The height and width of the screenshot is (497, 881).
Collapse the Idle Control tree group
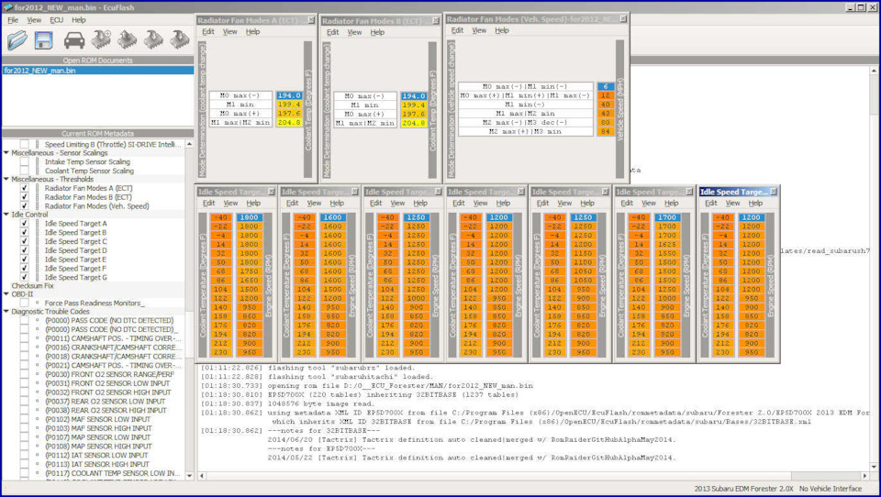pyautogui.click(x=6, y=215)
